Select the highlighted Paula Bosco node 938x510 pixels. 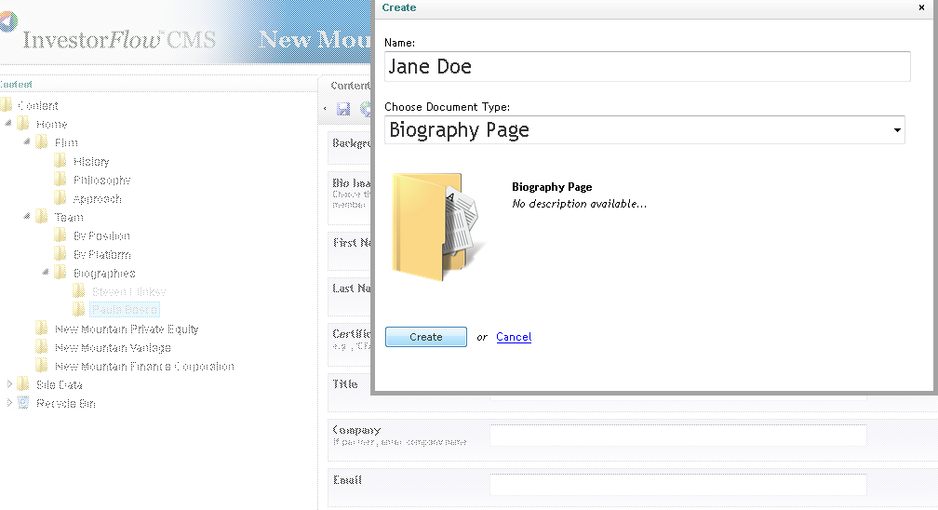click(125, 310)
